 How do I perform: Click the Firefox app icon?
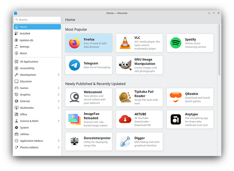click(74, 43)
